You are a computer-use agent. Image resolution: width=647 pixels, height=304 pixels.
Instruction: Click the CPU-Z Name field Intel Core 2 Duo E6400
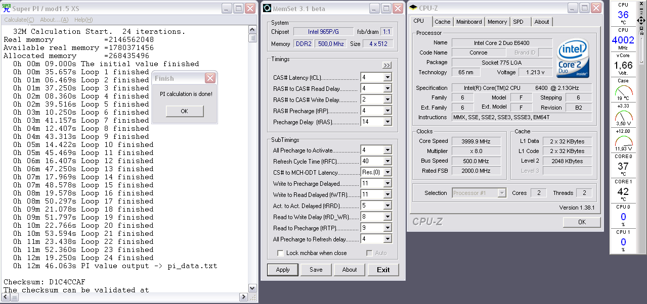tap(501, 43)
